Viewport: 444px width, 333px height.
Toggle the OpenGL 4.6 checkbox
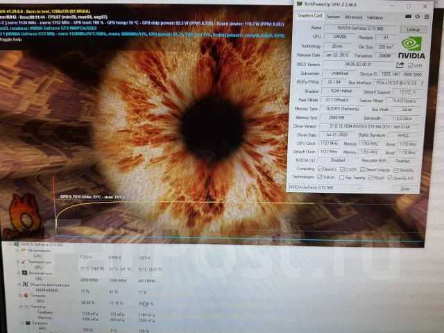click(390, 178)
